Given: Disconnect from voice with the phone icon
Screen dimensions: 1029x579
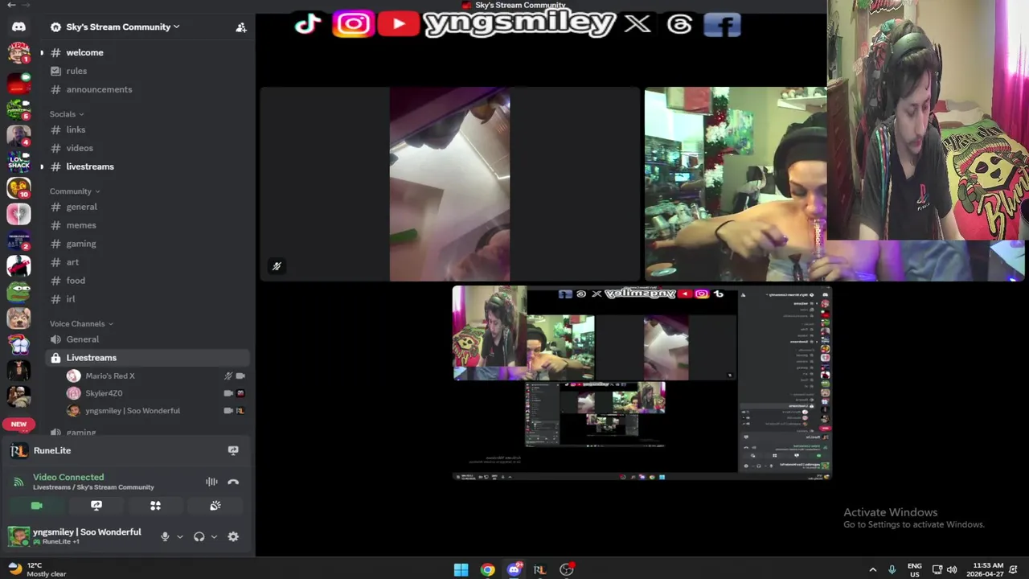Looking at the screenshot, I should point(233,482).
